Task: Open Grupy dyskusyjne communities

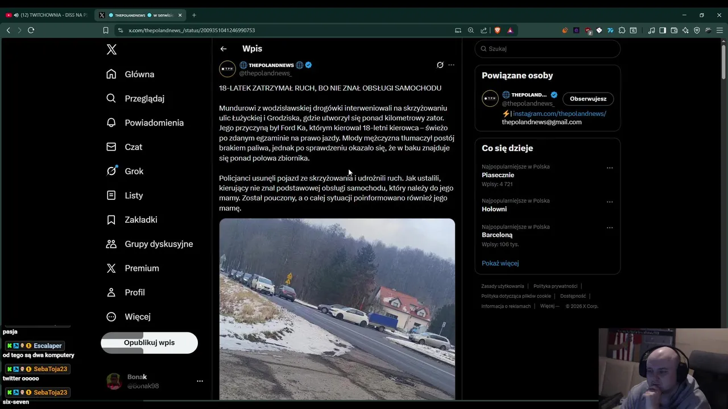Action: click(x=150, y=244)
